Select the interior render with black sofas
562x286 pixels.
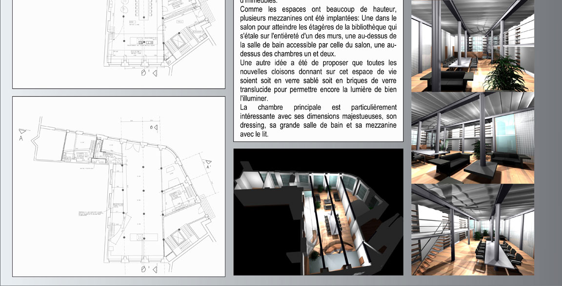pos(472,138)
